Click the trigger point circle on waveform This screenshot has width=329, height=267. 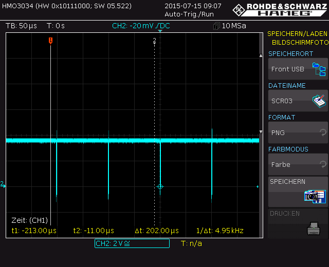click(x=160, y=186)
